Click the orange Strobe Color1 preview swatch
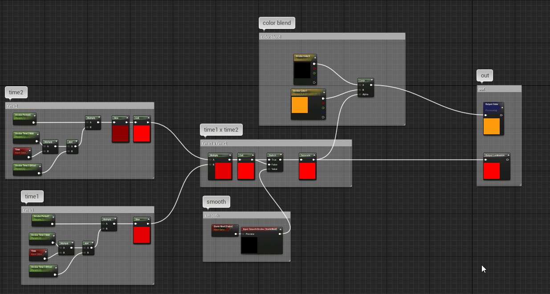Image resolution: width=550 pixels, height=294 pixels. 300,105
